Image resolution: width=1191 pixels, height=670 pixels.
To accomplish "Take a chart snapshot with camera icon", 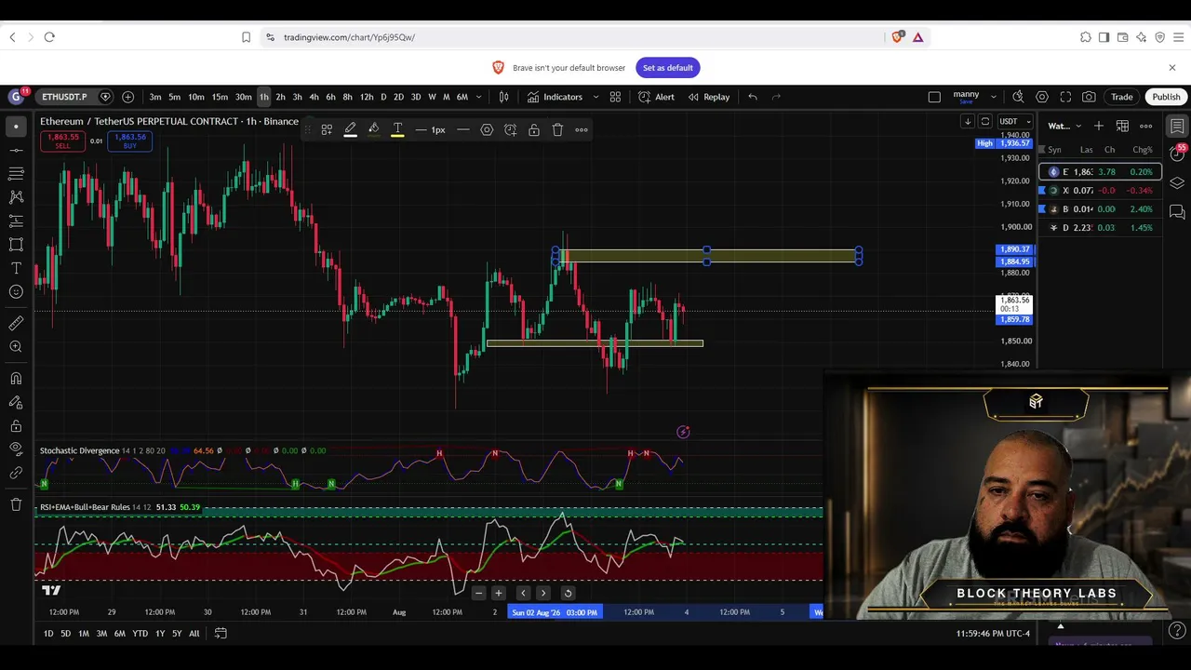I will [1089, 97].
